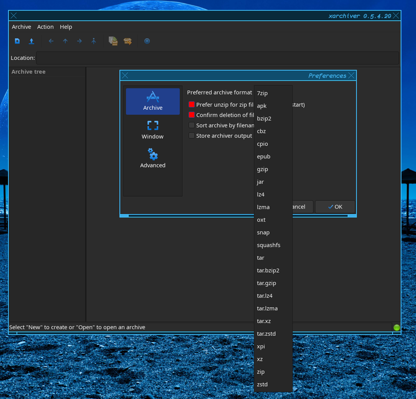Select xpi format option
416x399 pixels.
tap(273, 347)
